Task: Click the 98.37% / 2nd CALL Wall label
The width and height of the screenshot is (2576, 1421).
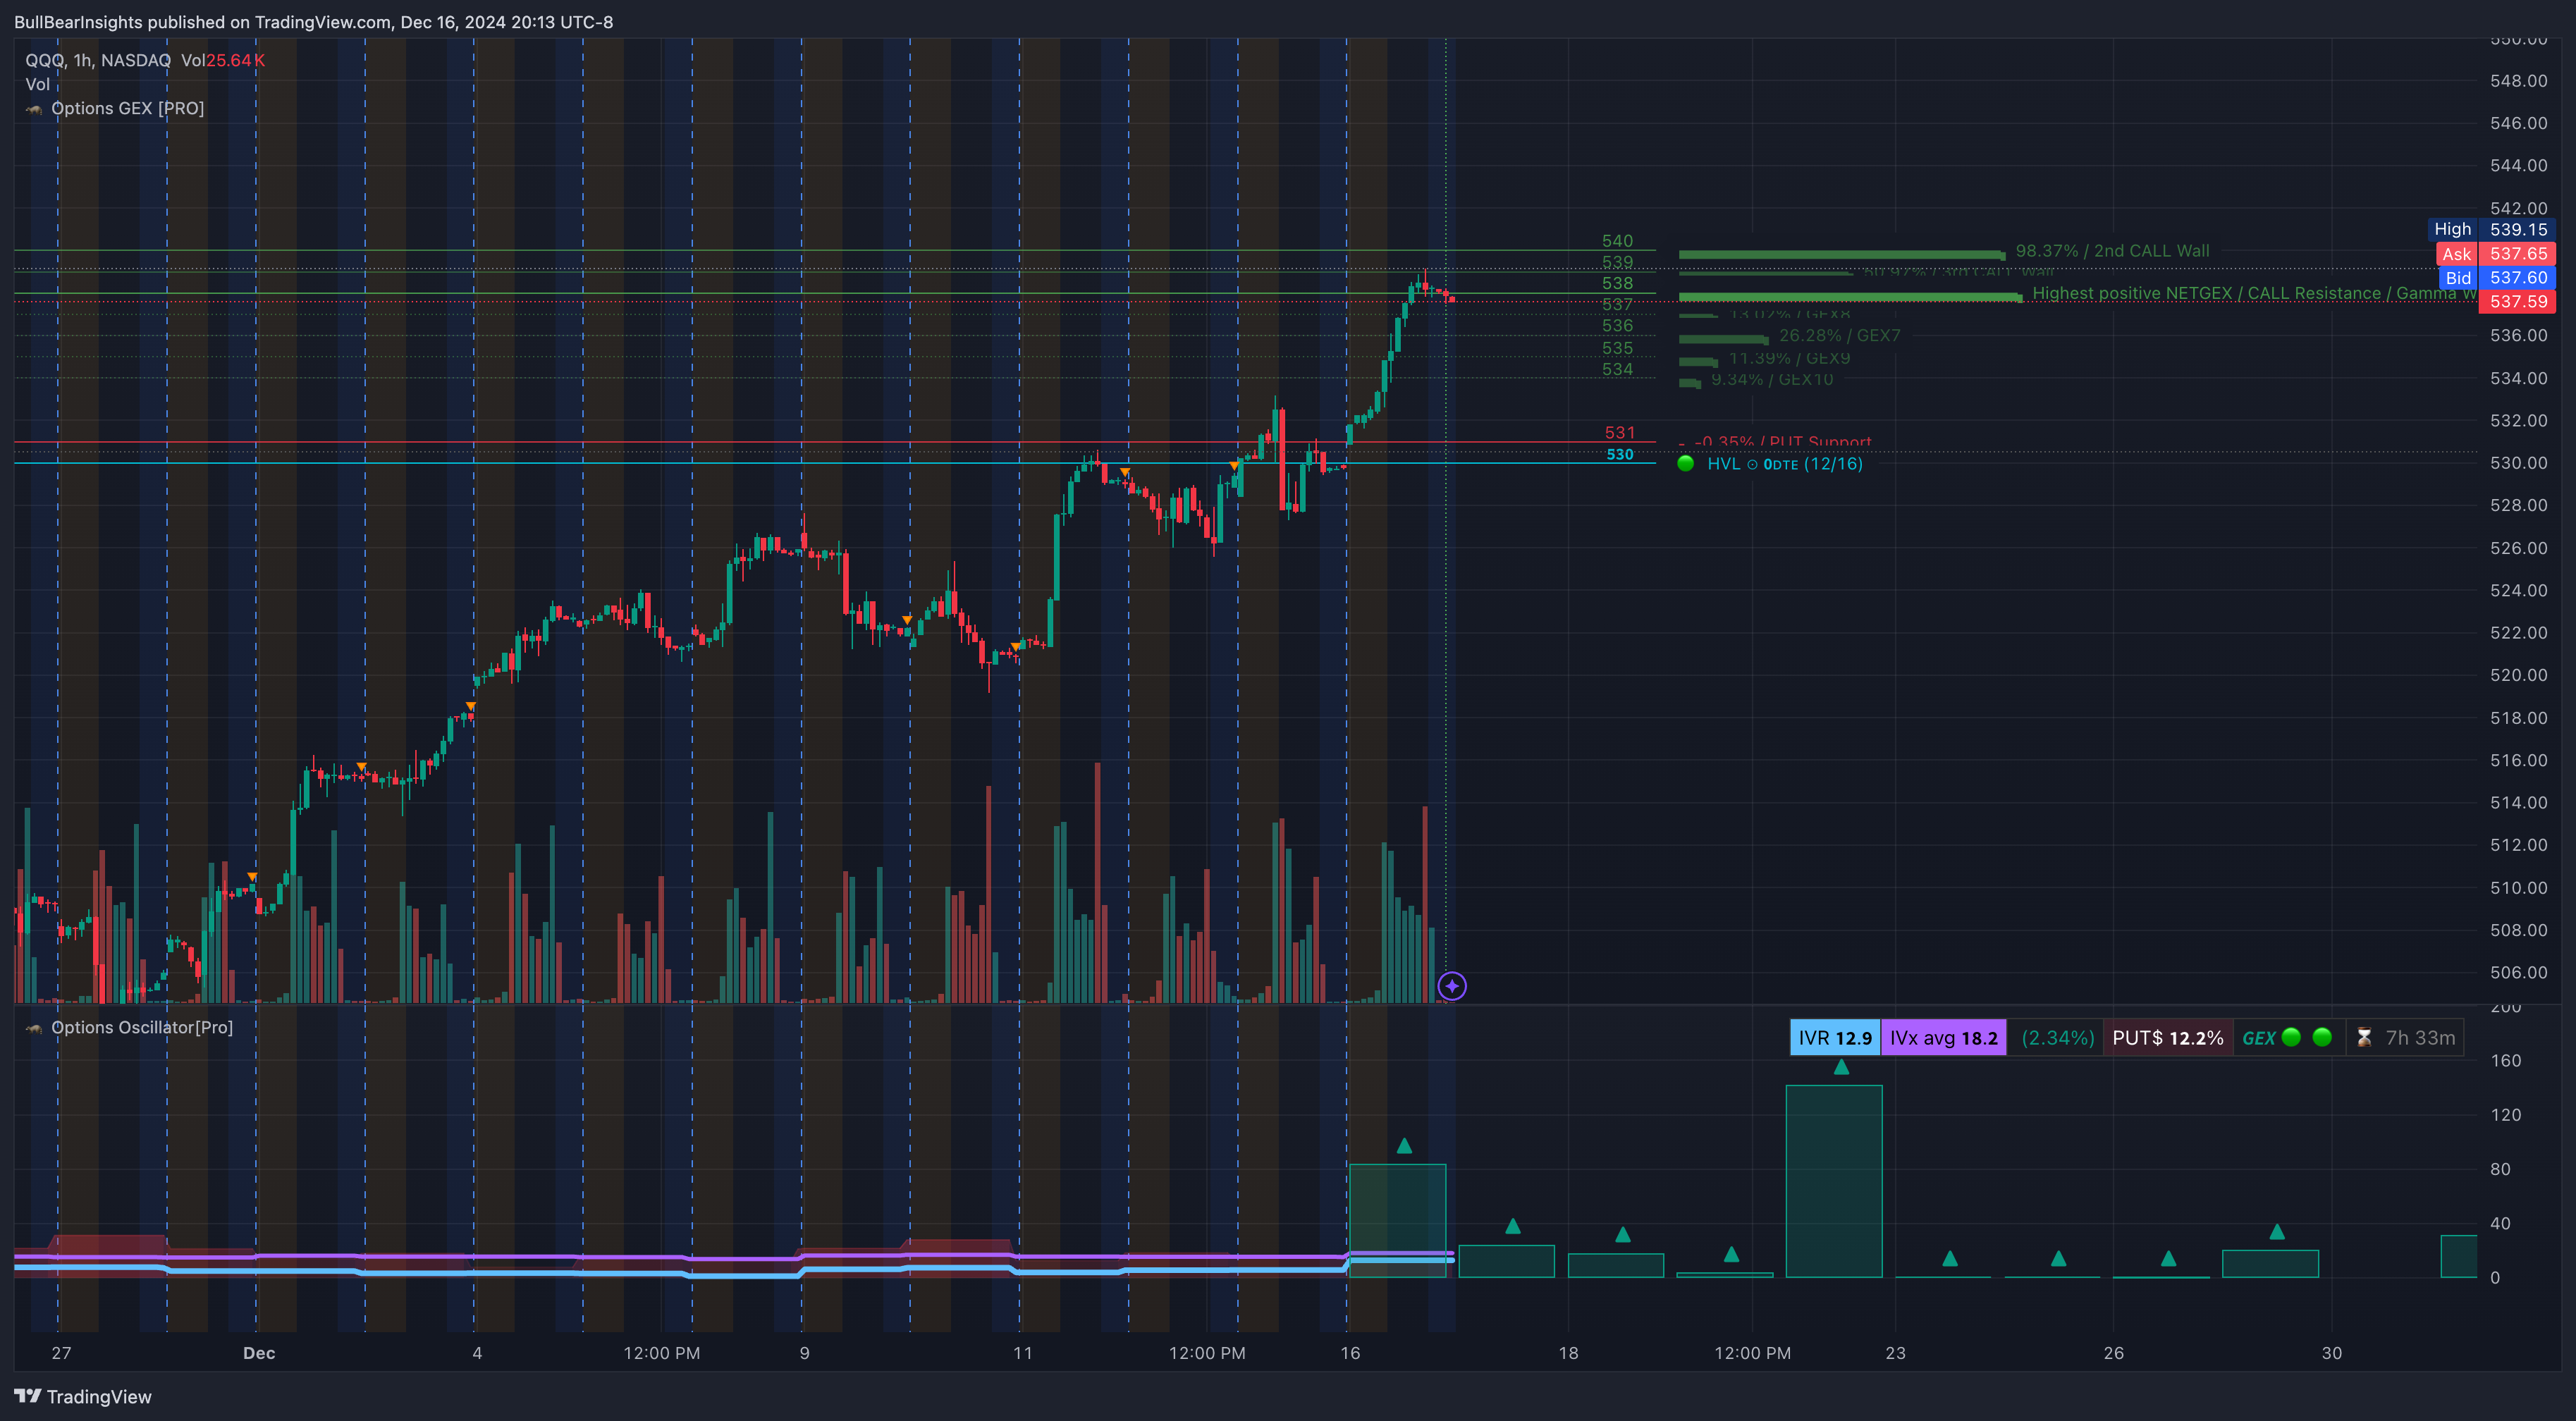Action: point(2112,251)
